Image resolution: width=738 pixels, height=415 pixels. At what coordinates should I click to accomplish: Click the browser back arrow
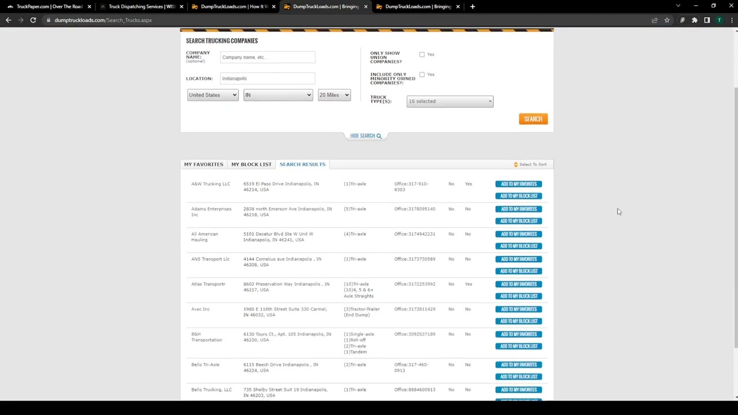[8, 20]
